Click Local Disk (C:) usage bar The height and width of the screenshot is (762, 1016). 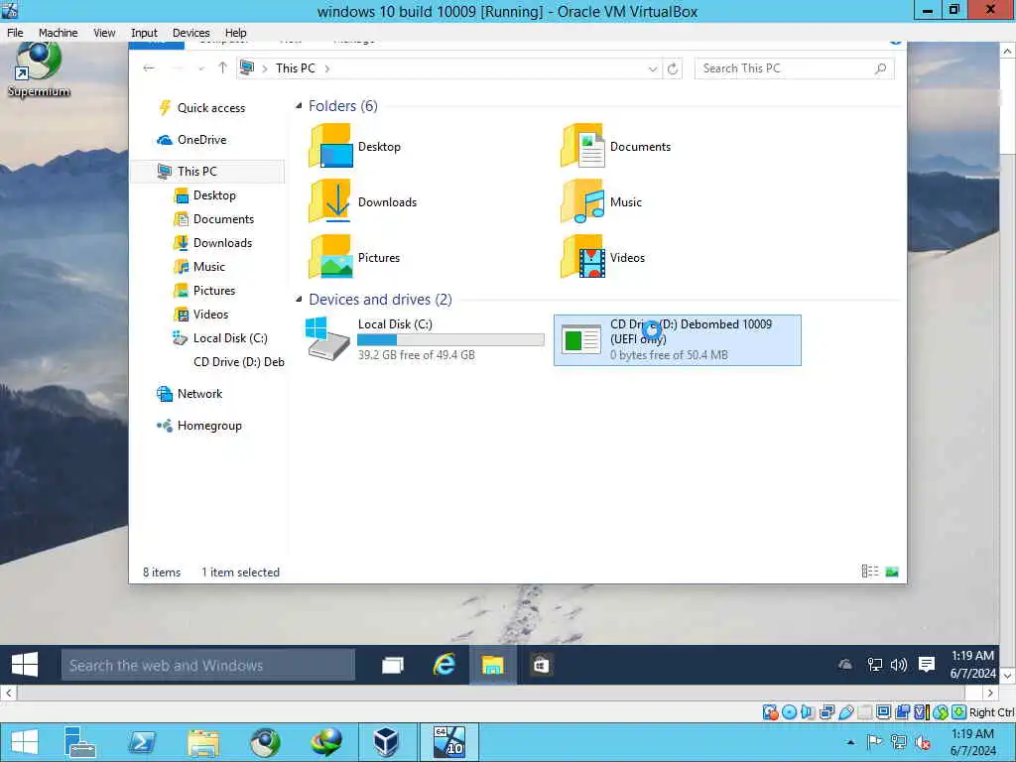[450, 339]
